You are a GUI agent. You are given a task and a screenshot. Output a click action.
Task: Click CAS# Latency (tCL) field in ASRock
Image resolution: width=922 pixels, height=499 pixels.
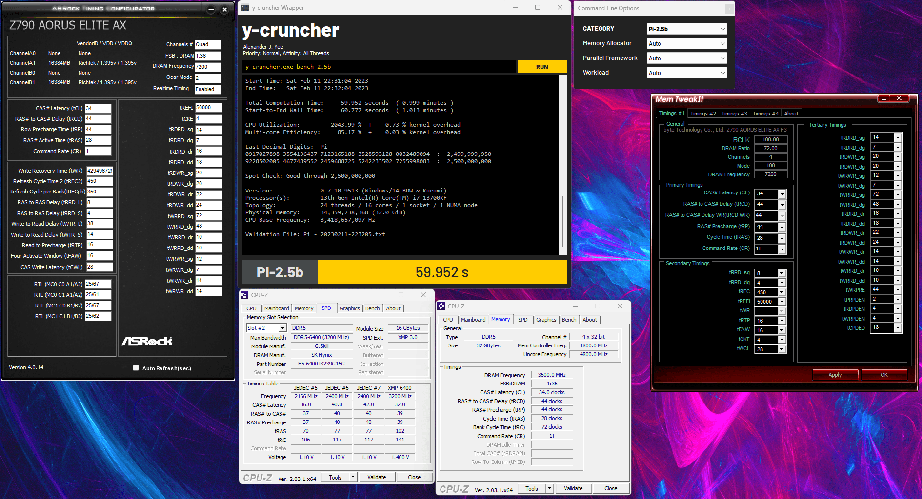98,108
